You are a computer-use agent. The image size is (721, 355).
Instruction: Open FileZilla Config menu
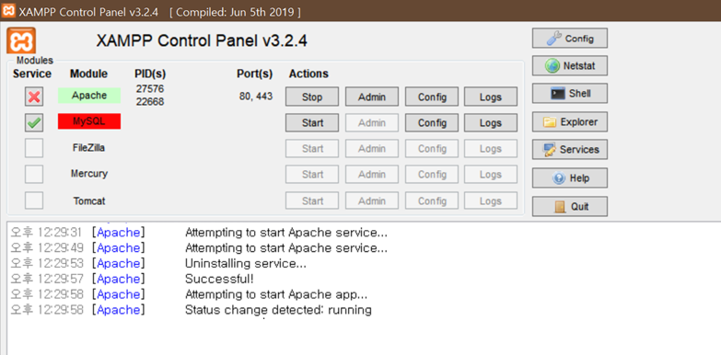point(432,148)
